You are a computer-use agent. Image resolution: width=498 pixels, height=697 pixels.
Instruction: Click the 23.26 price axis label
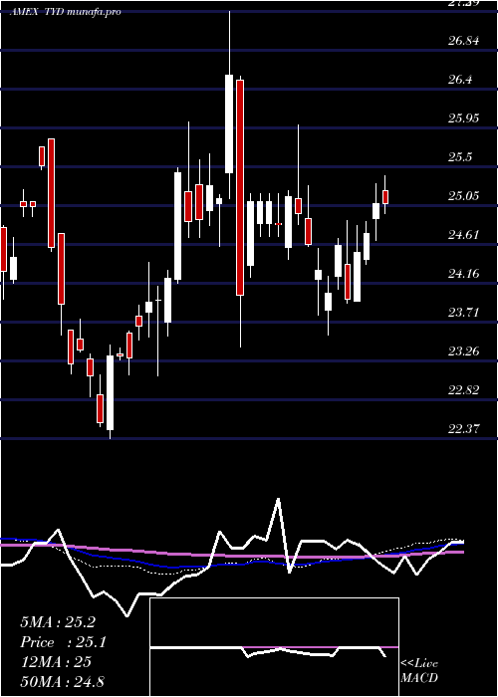(464, 351)
